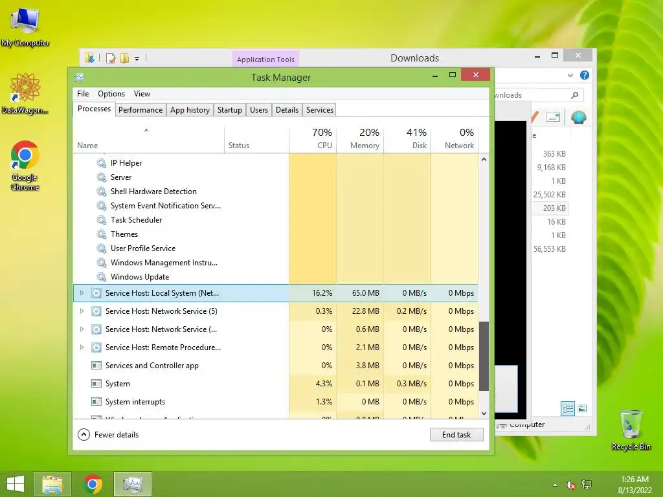Show hidden tray icons arrow
Viewport: 663px width, 497px height.
coord(555,485)
